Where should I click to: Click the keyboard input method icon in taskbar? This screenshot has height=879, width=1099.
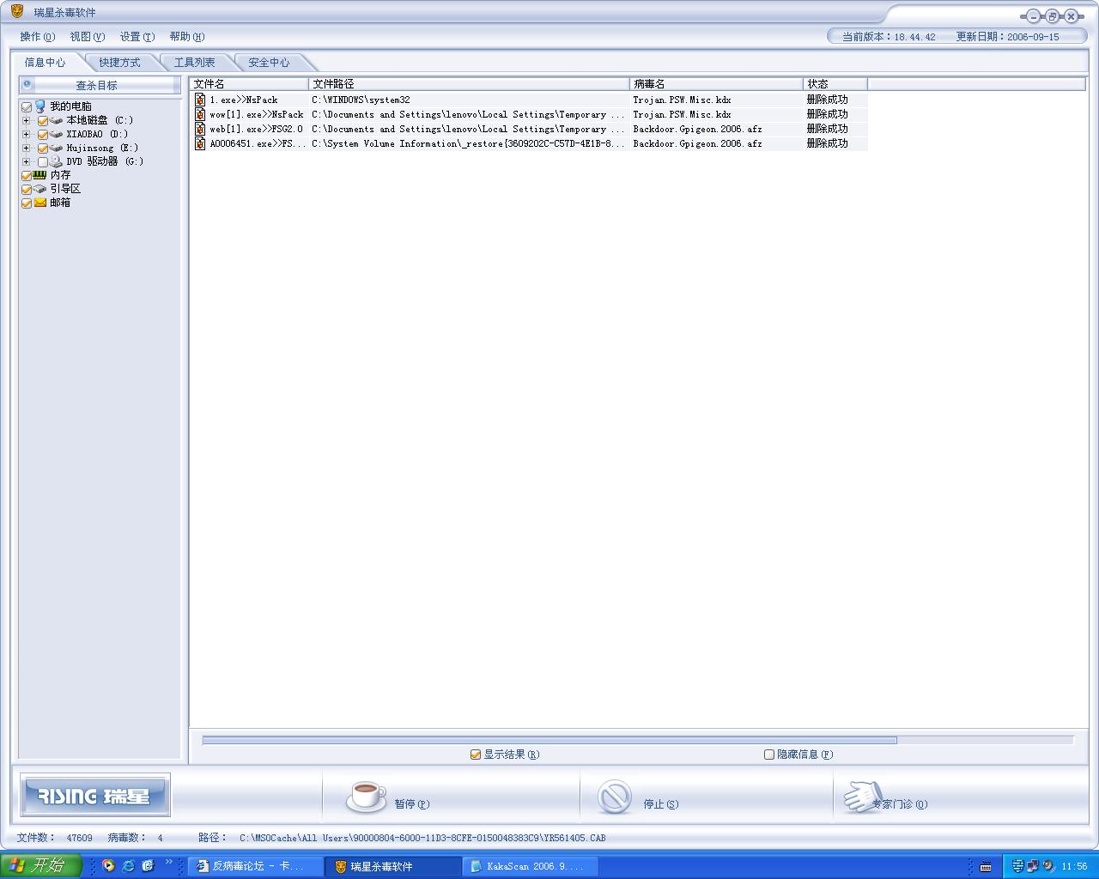(986, 866)
